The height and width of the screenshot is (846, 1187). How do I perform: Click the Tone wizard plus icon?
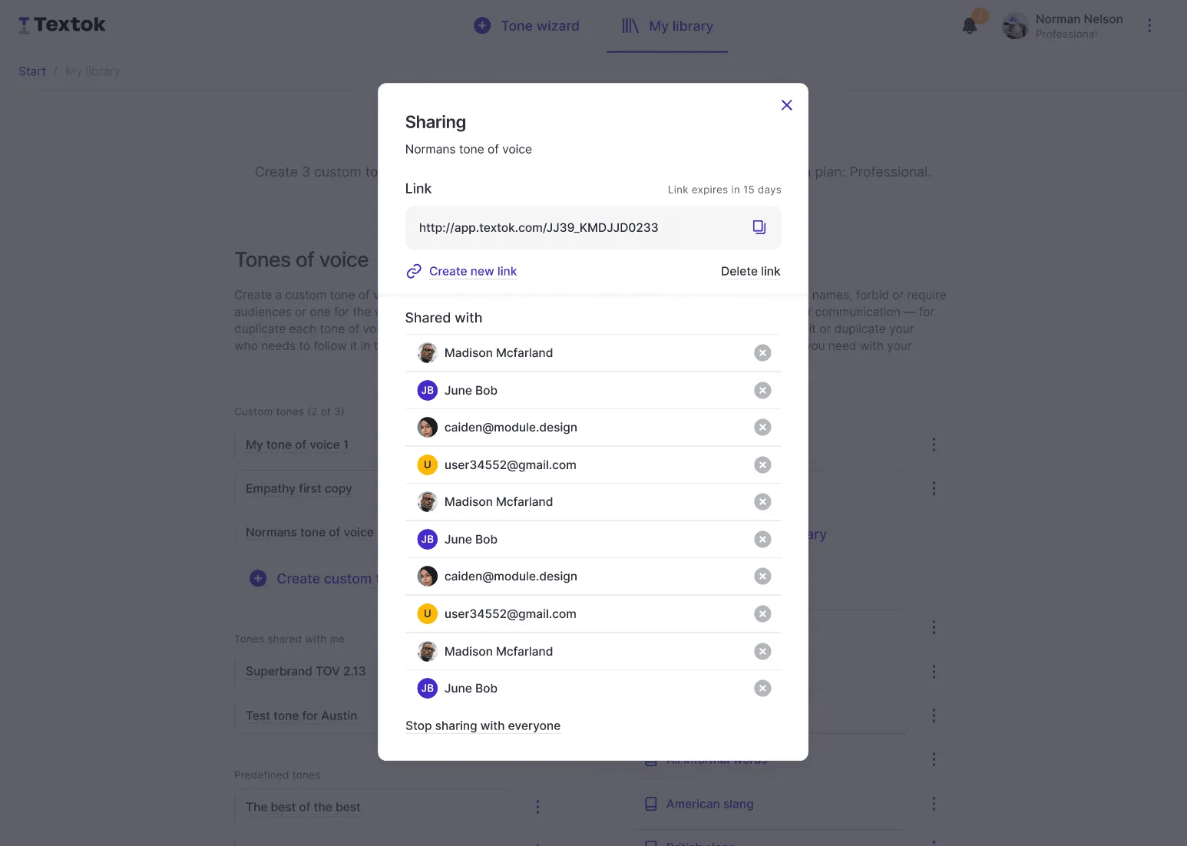(x=482, y=25)
